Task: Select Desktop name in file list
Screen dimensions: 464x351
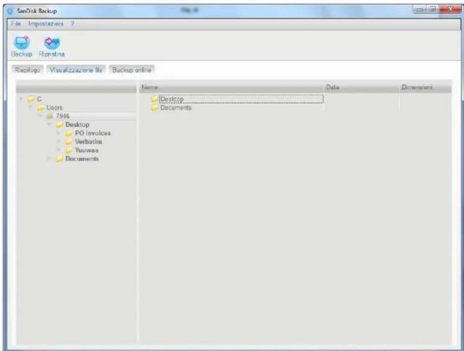Action: [172, 99]
